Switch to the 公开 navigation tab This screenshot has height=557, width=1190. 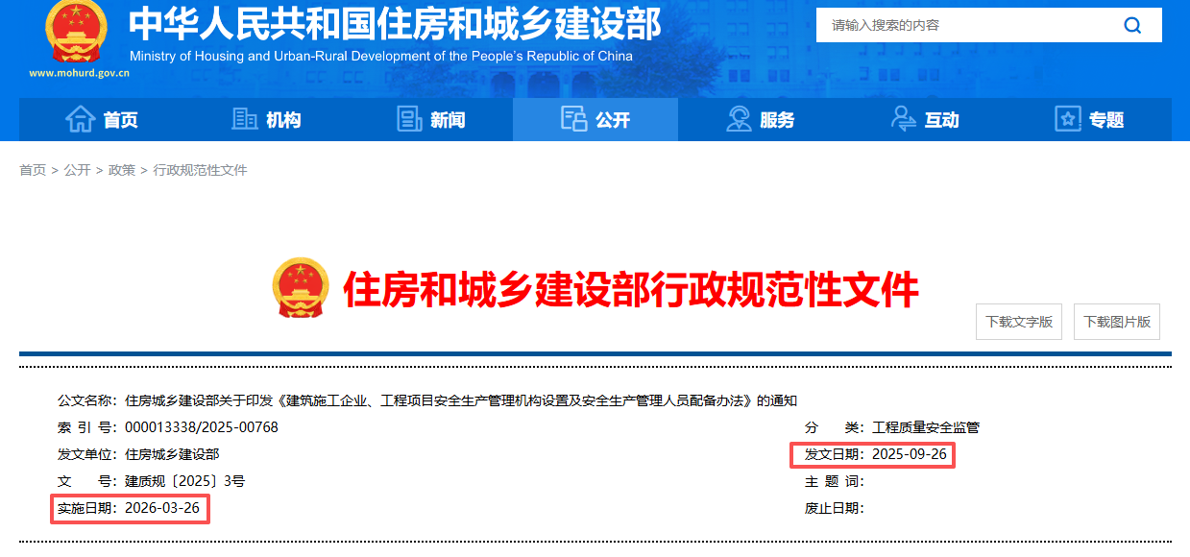coord(595,118)
